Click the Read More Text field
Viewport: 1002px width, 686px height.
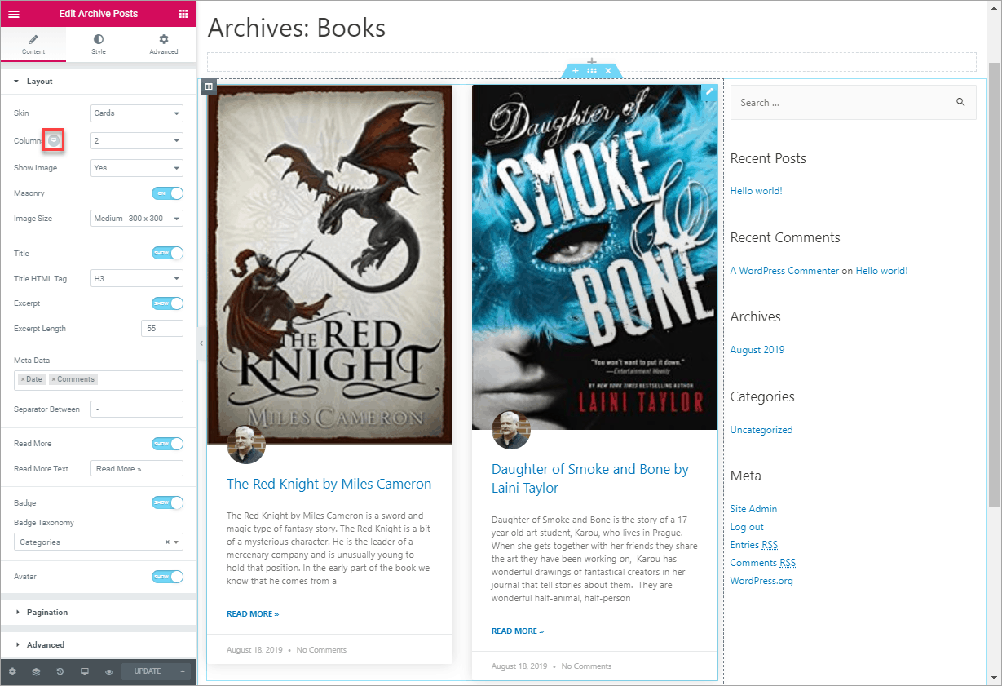point(137,468)
